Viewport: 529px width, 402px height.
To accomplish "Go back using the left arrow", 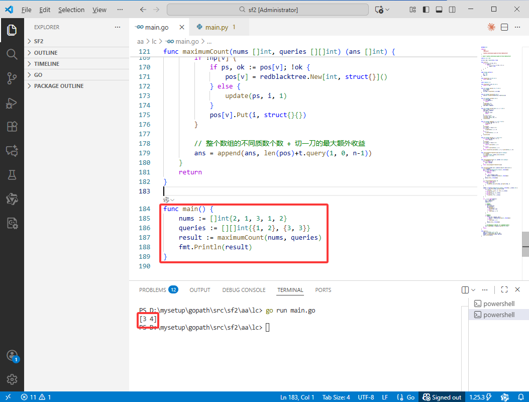I will click(143, 10).
